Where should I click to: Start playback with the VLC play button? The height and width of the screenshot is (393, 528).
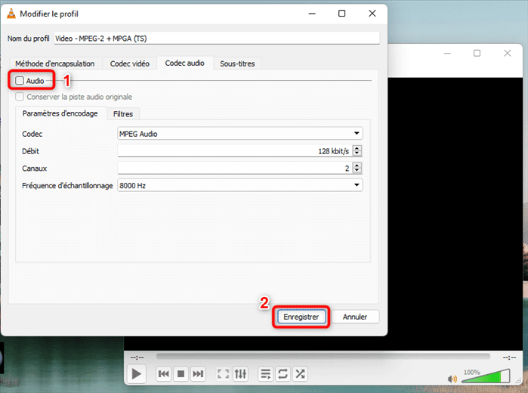pos(137,374)
